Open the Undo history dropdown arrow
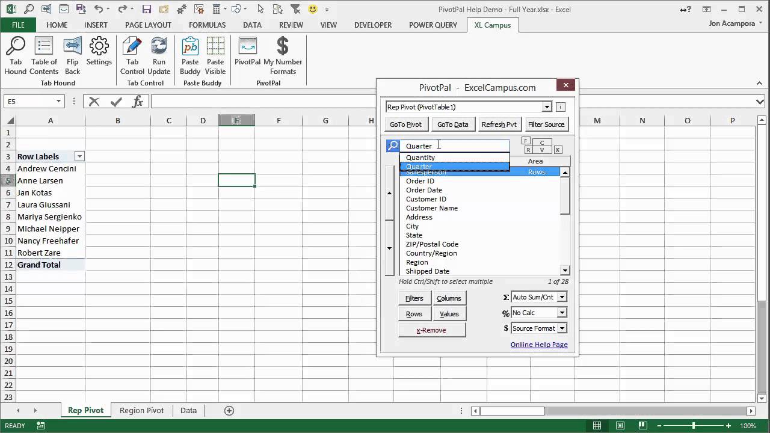770x433 pixels. [x=109, y=9]
